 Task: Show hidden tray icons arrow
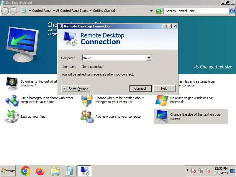coord(188,171)
